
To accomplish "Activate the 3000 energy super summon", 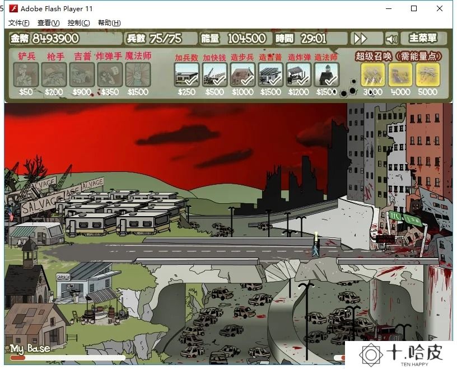I will coord(373,74).
